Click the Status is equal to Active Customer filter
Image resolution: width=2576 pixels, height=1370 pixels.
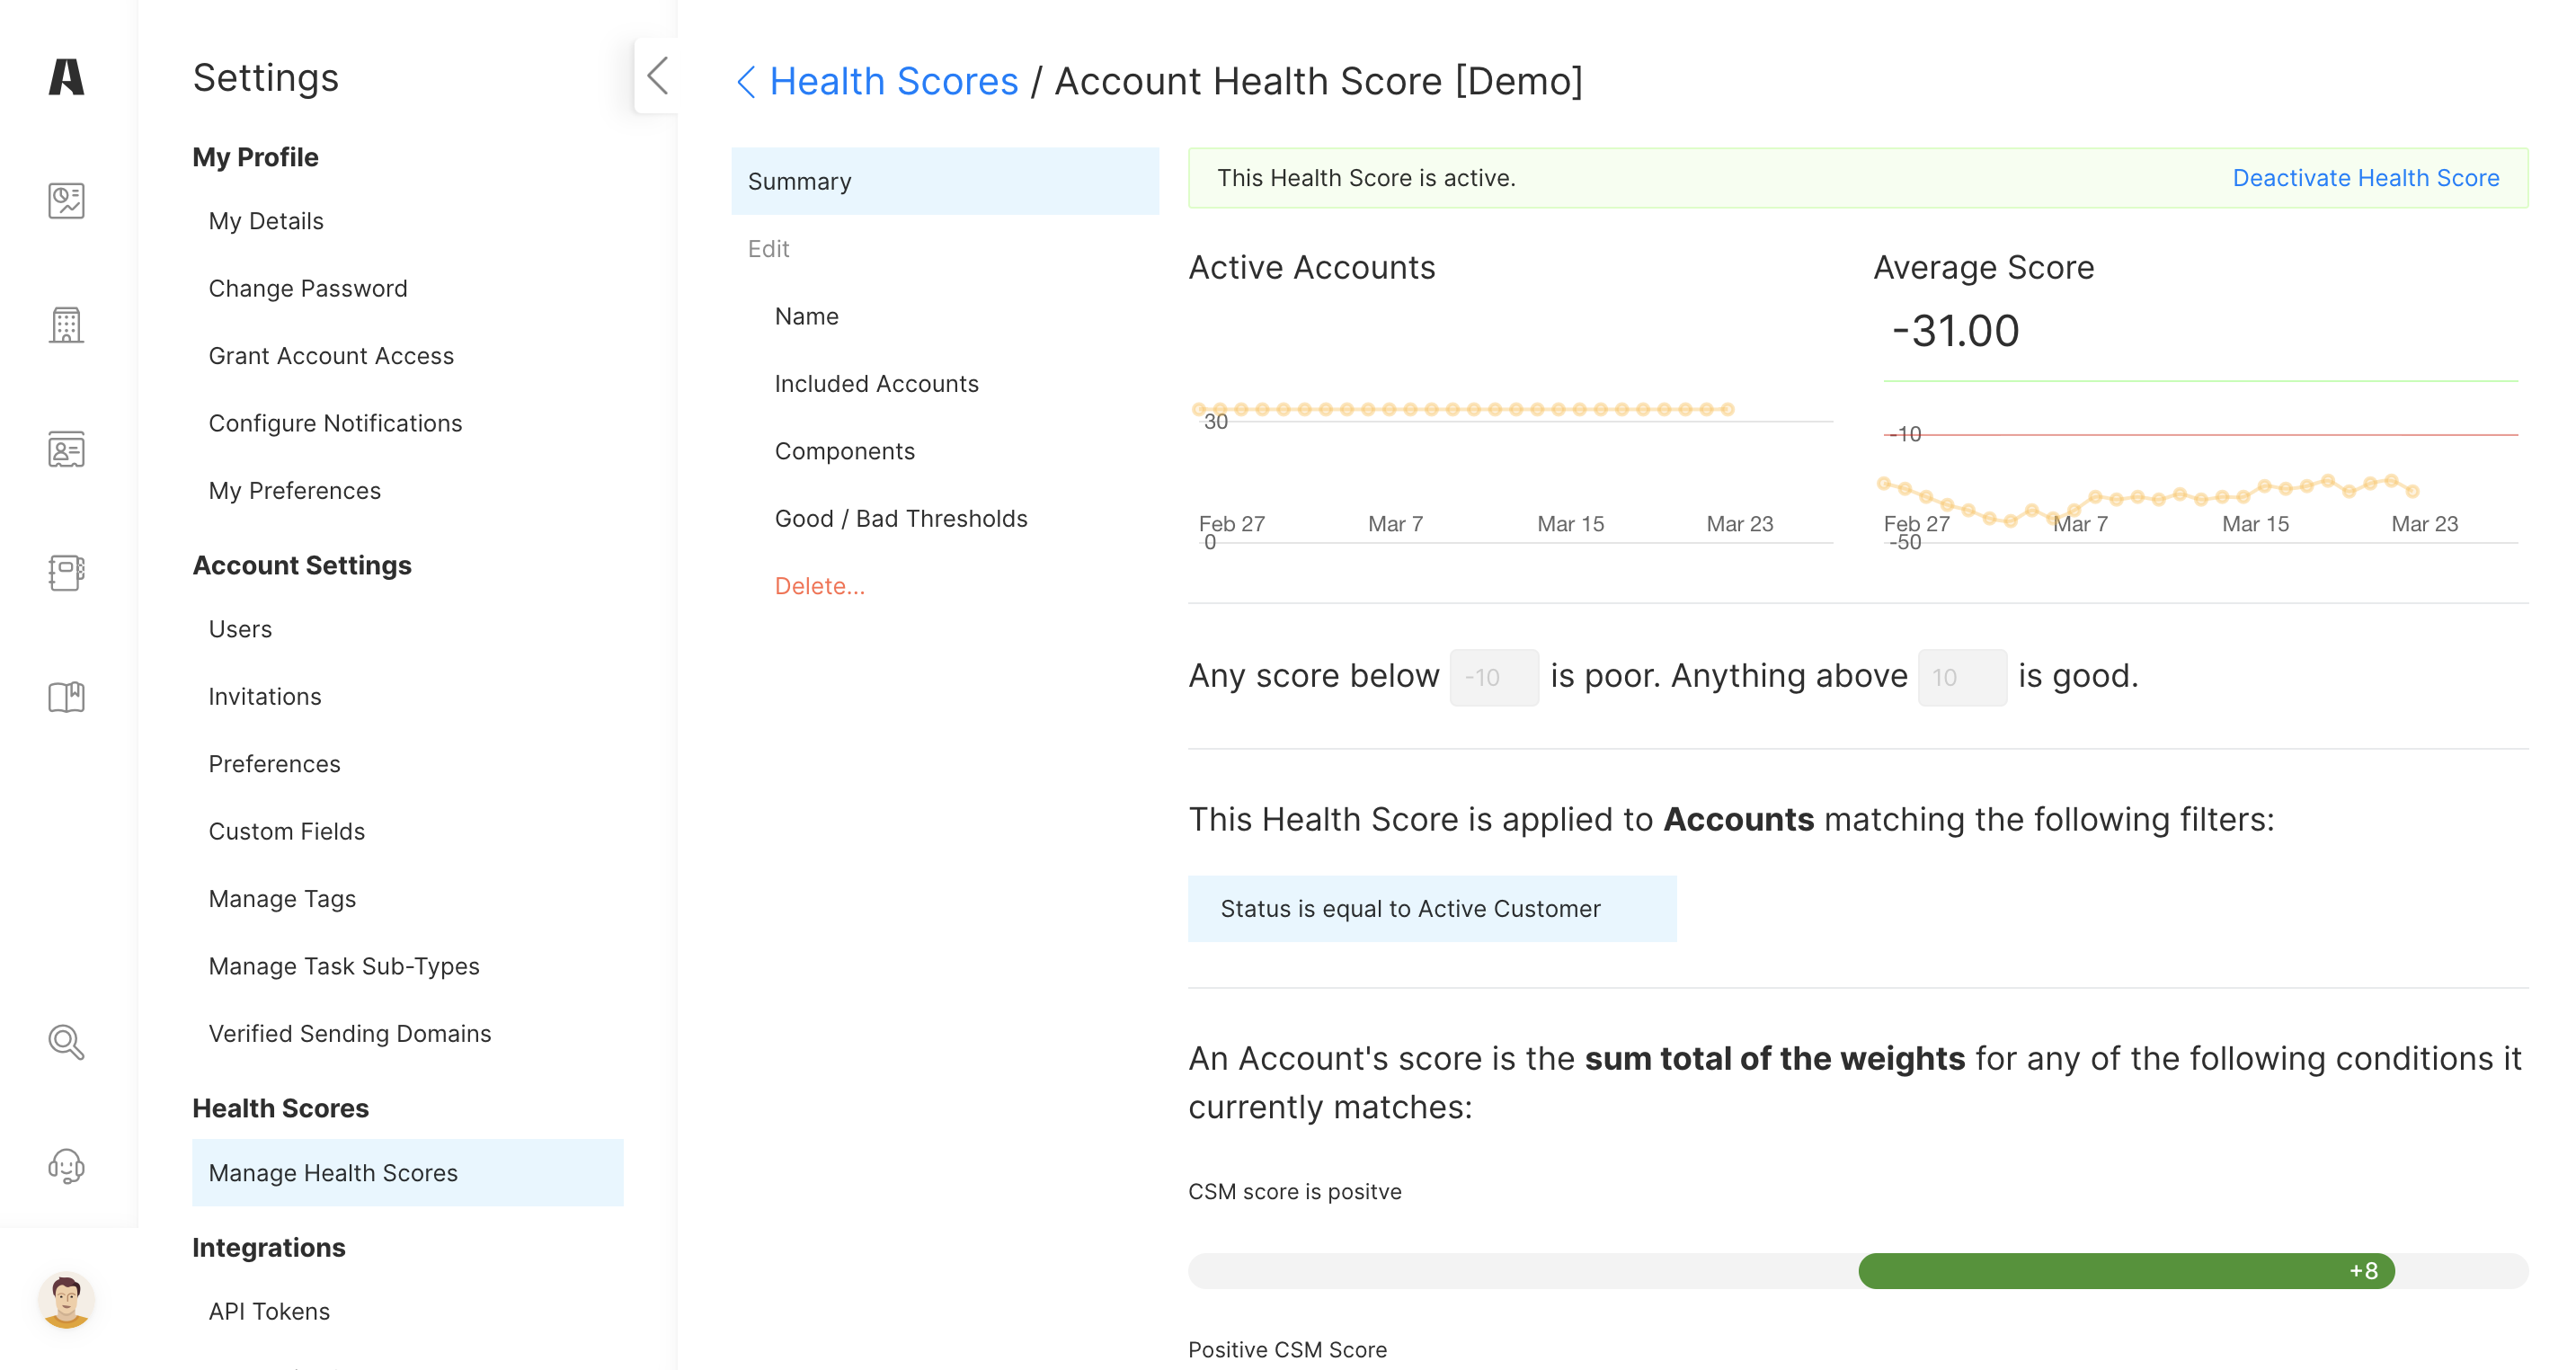1432,909
